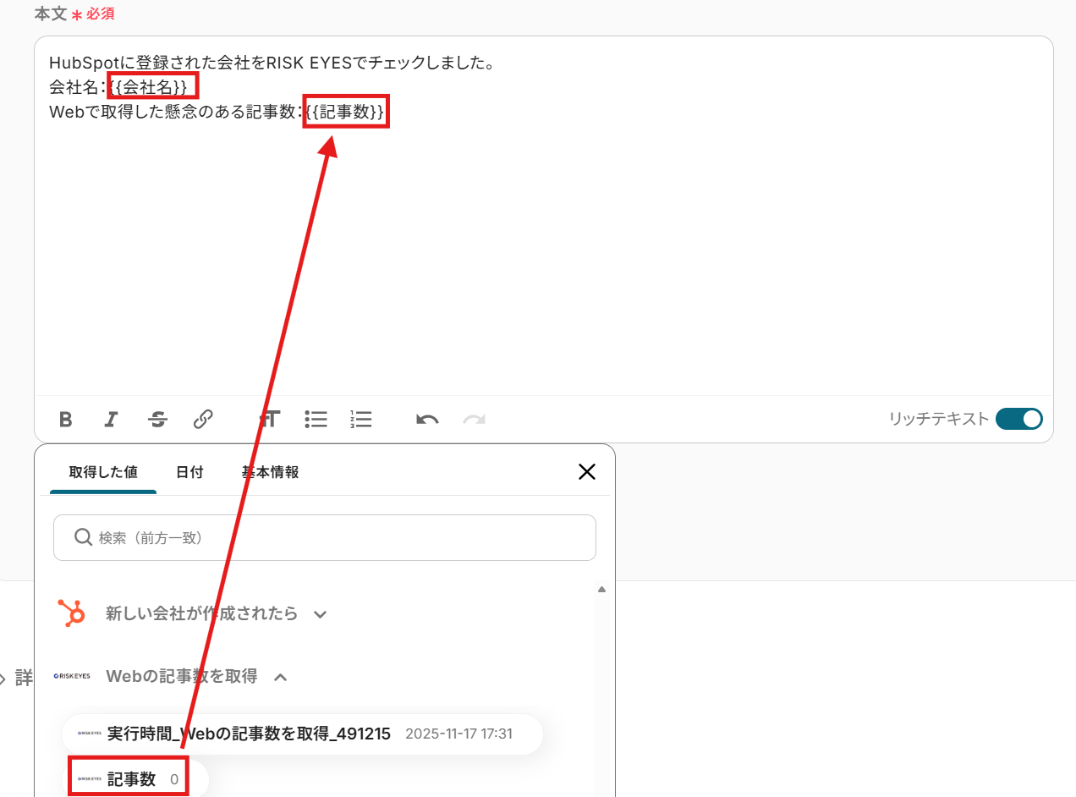The image size is (1076, 797).
Task: Close the 取得した値 picker panel
Action: coord(586,472)
